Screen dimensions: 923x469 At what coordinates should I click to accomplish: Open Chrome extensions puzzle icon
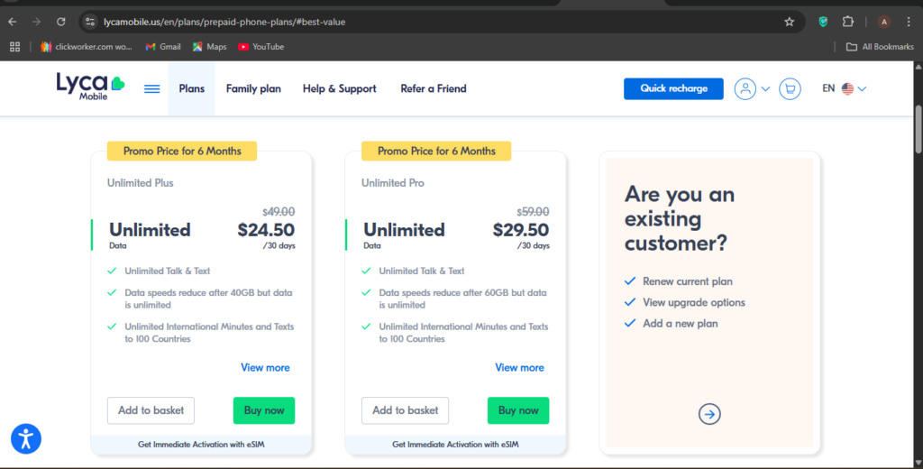847,22
